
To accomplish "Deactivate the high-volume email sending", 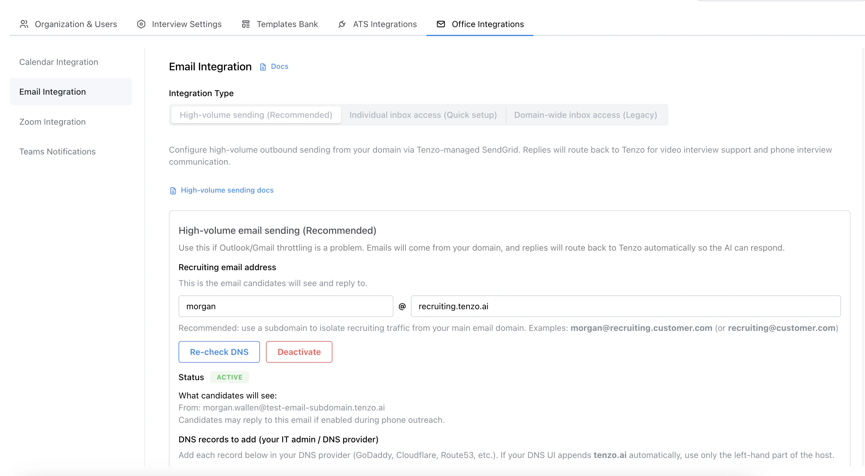I will [x=299, y=352].
